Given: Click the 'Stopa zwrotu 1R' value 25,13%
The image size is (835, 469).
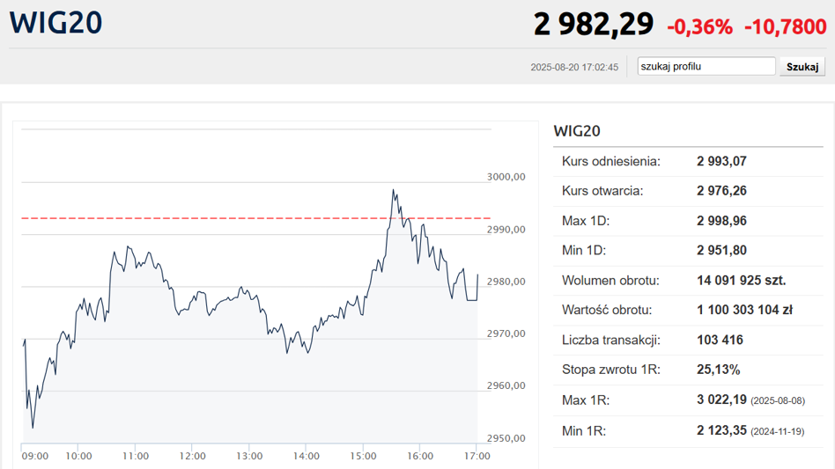Looking at the screenshot, I should [718, 370].
